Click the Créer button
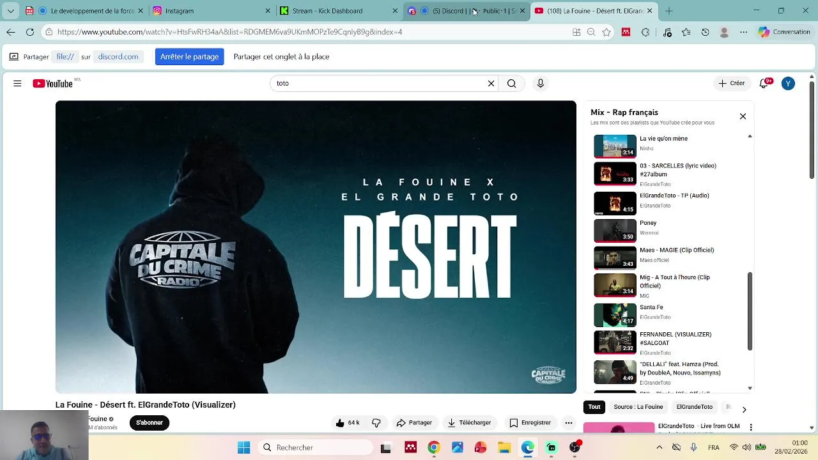 [732, 84]
